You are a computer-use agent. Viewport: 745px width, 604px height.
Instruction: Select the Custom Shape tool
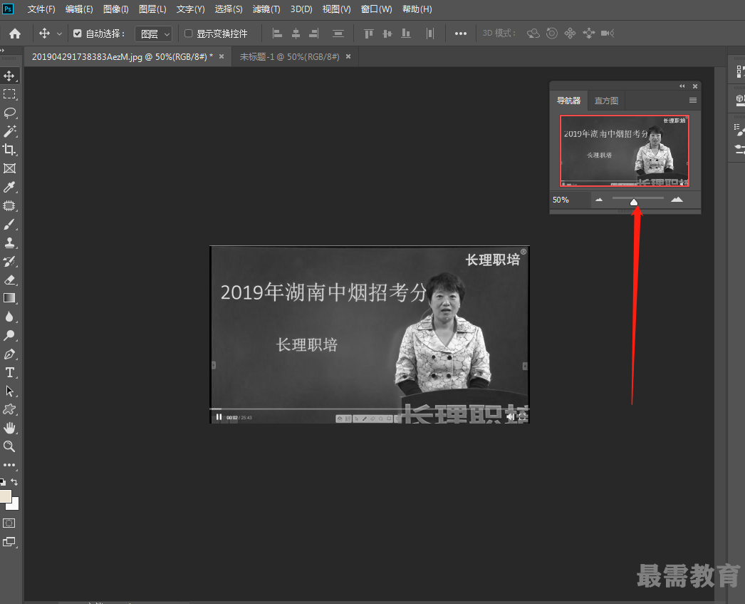(9, 409)
